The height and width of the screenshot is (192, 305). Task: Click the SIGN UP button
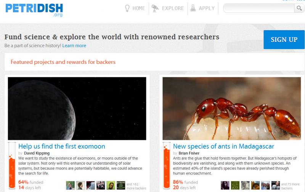[x=284, y=40]
